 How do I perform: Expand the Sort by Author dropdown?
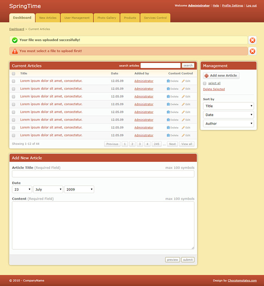click(x=228, y=124)
